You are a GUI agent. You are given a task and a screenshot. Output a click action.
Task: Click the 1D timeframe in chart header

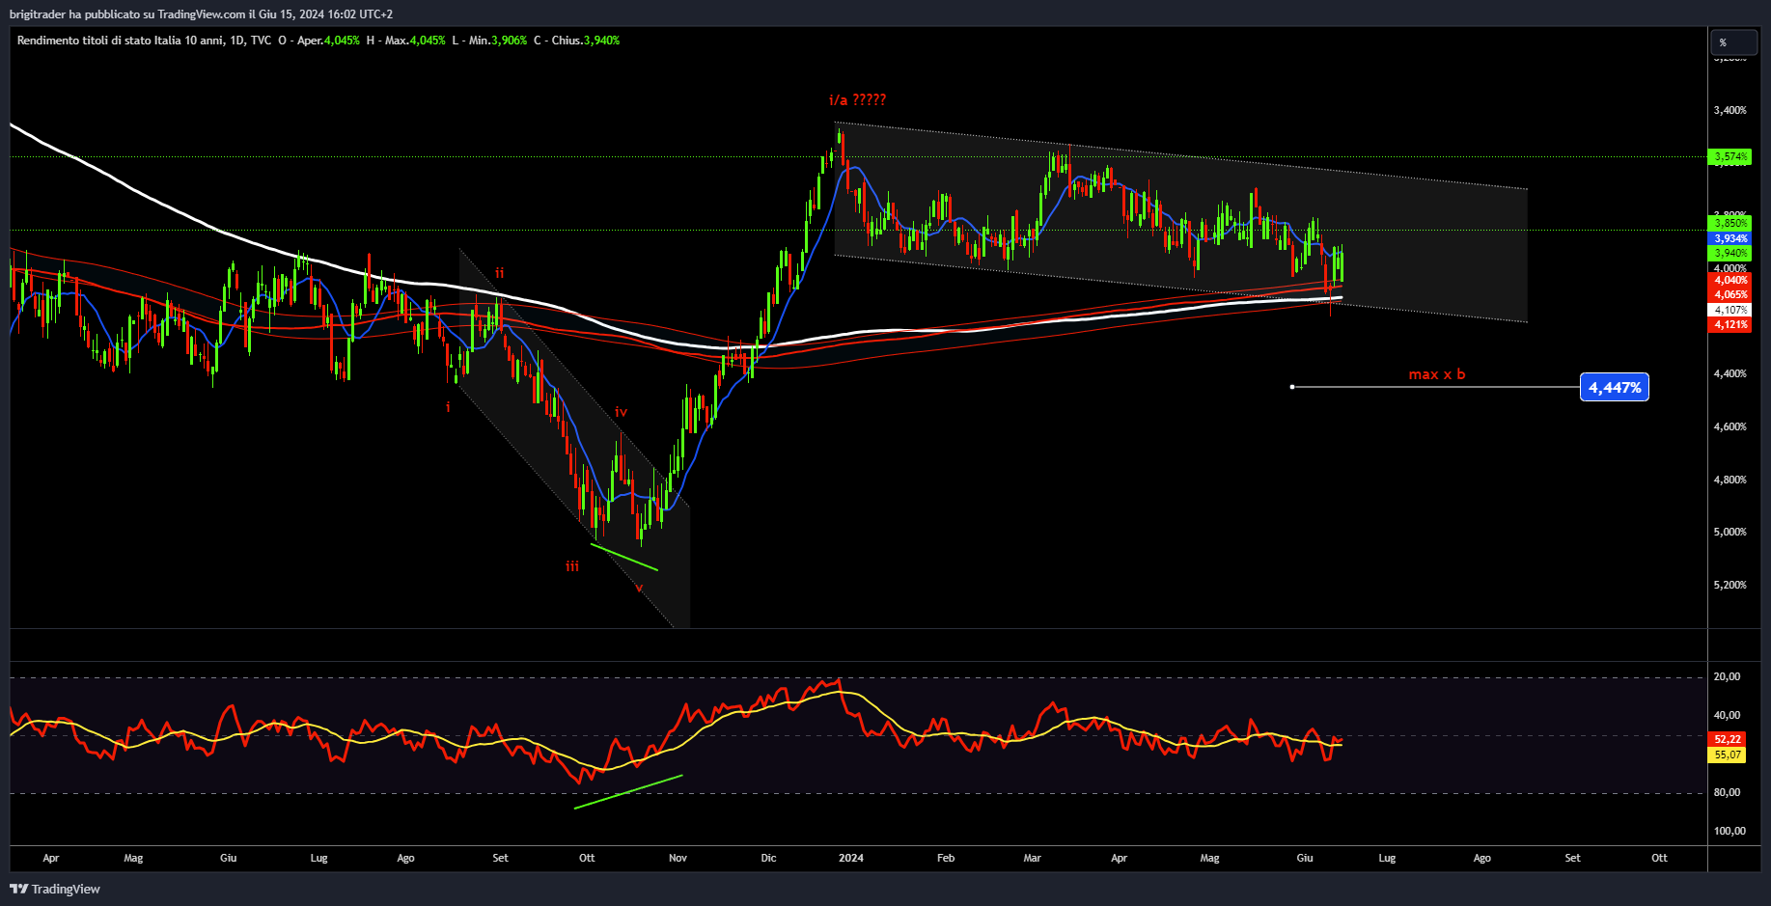[236, 41]
